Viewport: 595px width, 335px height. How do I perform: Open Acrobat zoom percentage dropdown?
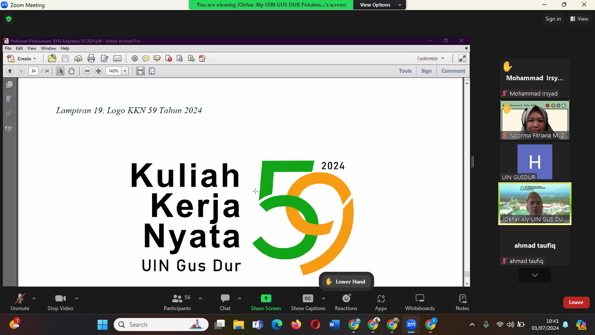click(125, 71)
